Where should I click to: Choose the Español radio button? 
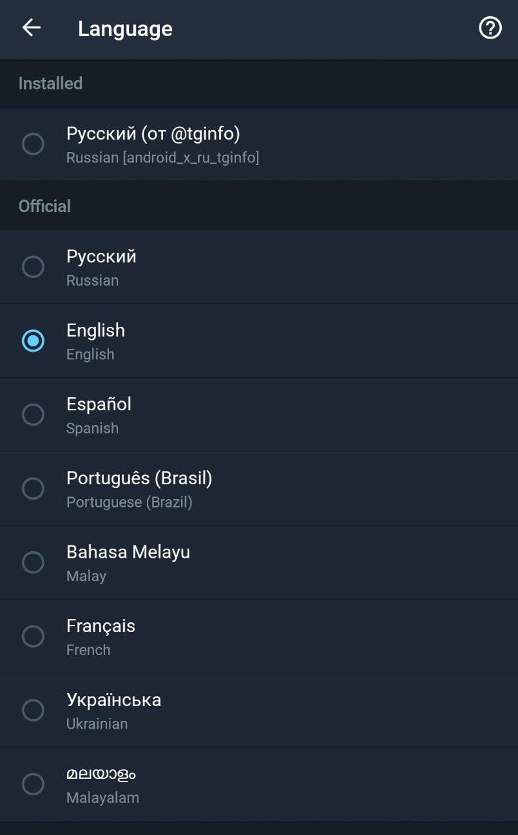point(33,414)
